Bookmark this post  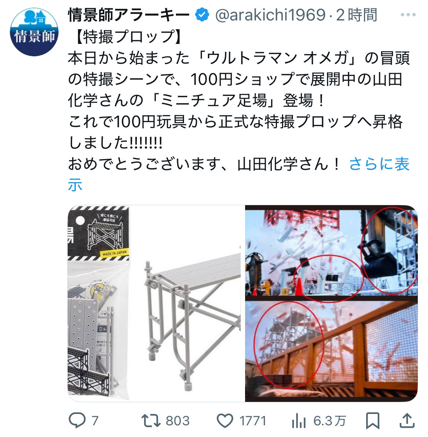coord(372,421)
